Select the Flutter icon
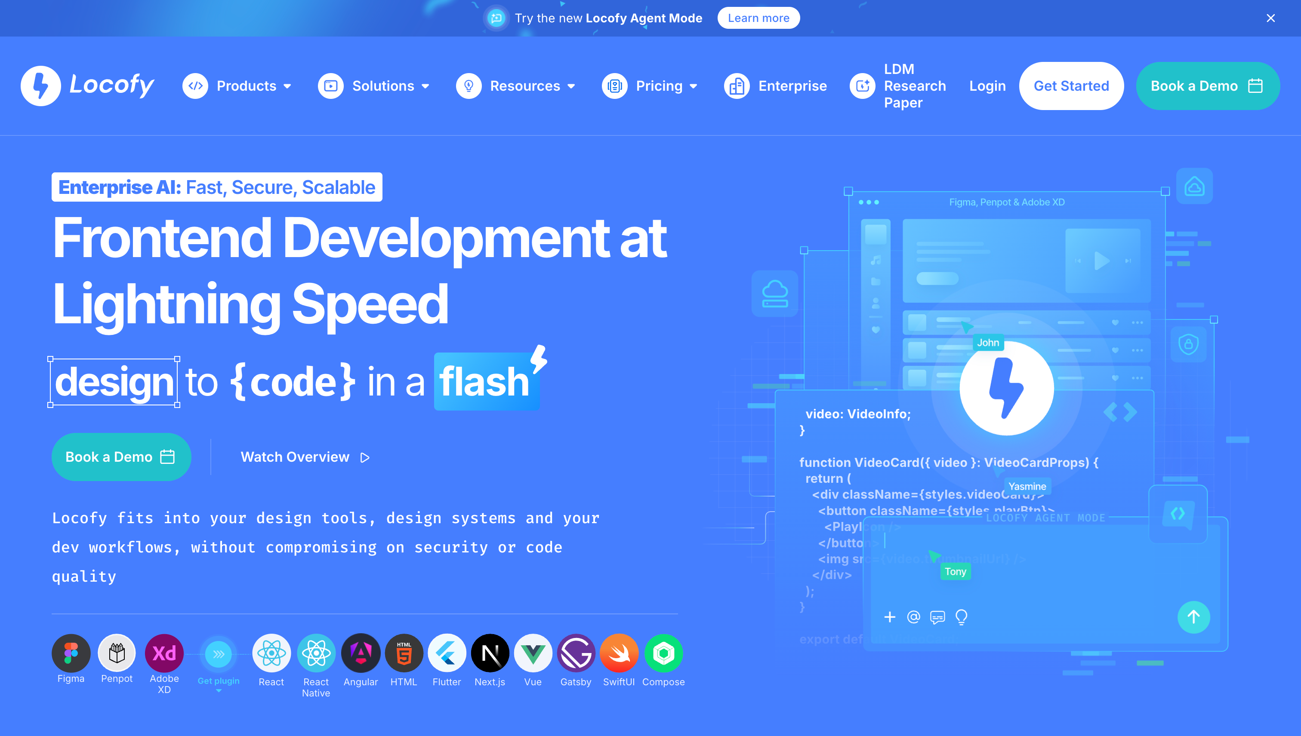 point(447,653)
